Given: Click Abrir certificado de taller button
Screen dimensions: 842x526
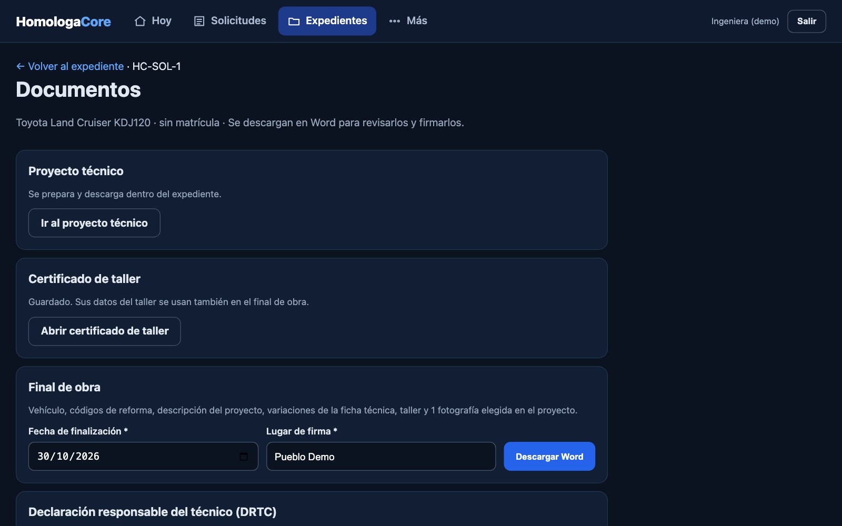Looking at the screenshot, I should 104,331.
